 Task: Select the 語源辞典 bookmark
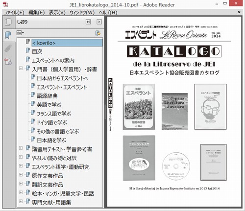(47, 96)
